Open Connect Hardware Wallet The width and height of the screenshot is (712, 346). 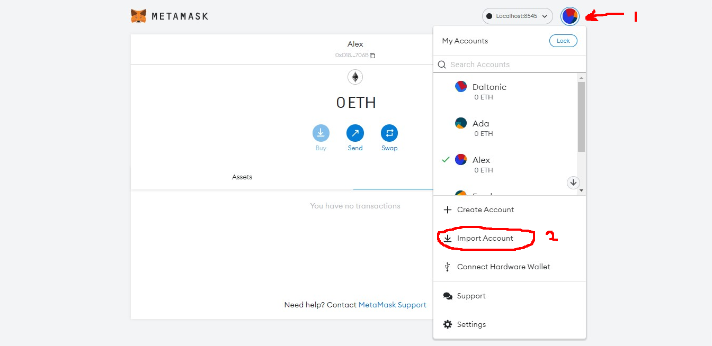click(503, 267)
